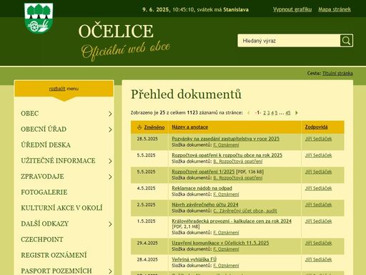Screen dimensions: 366x275
Task: Click the Přehled dokumentů heading
Action: pos(186,95)
